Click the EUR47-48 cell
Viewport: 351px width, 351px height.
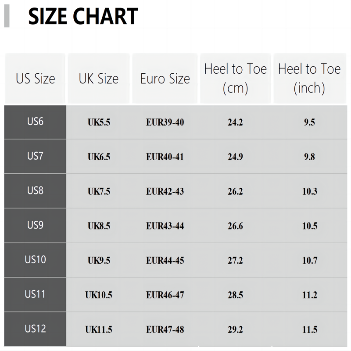pyautogui.click(x=165, y=330)
